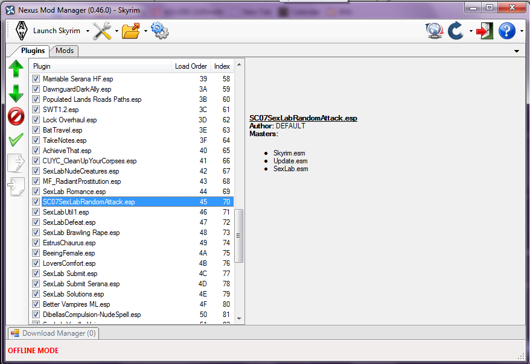This screenshot has height=364, width=530.
Task: Click the SexLab.esm master entry
Action: click(x=291, y=169)
